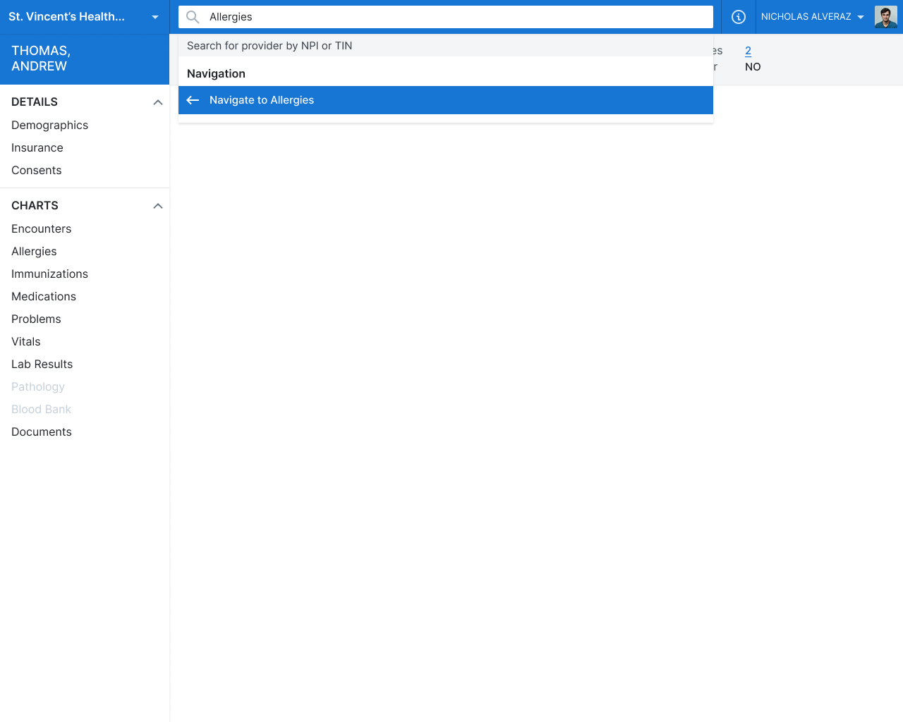
Task: Open Consents in sidebar
Action: click(37, 170)
